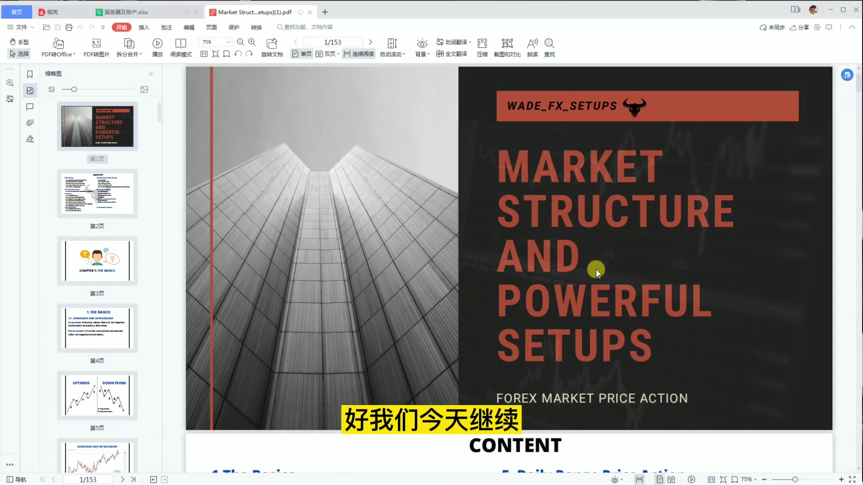
Task: Click the PDF转Office conversion icon
Action: pyautogui.click(x=58, y=44)
